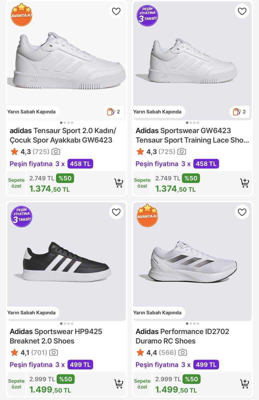Add Breaknet 2.0 Shoes to cart

click(x=119, y=384)
